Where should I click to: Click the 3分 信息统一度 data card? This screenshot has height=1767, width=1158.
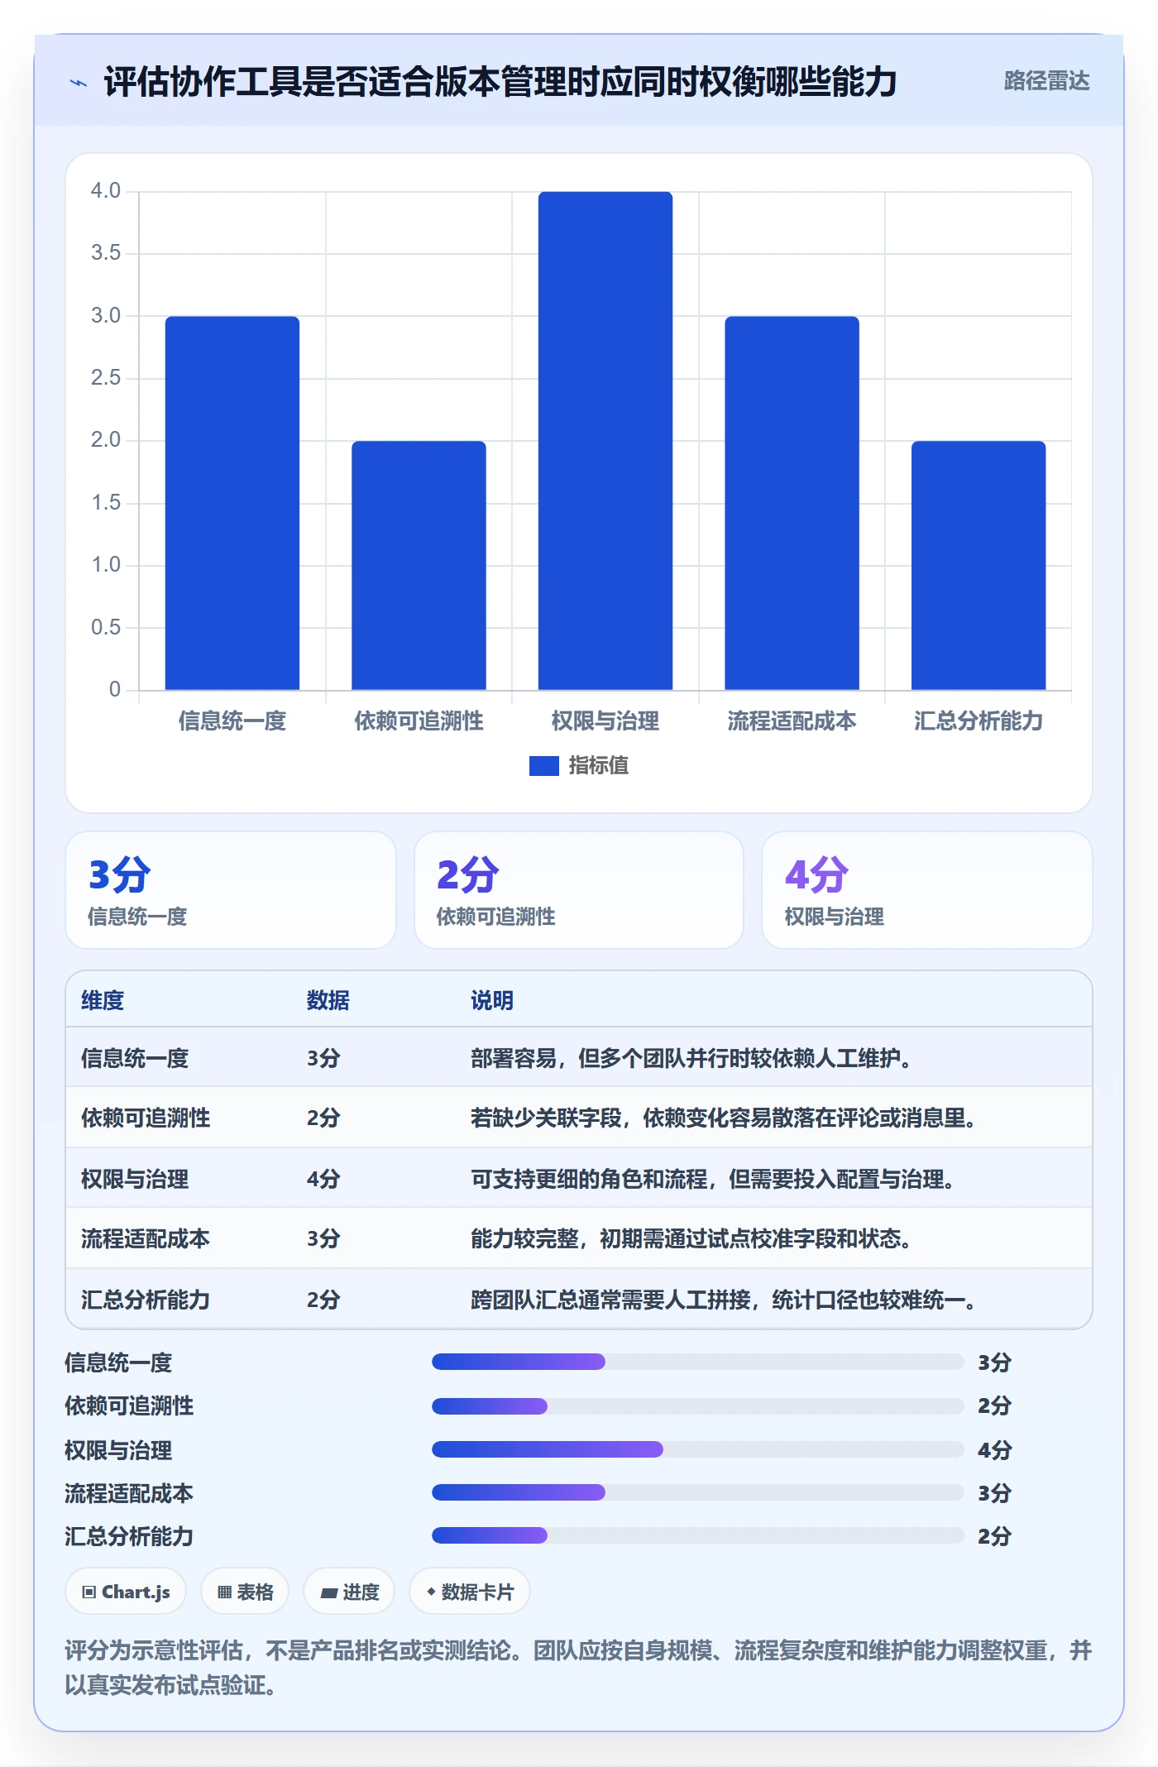pos(231,890)
